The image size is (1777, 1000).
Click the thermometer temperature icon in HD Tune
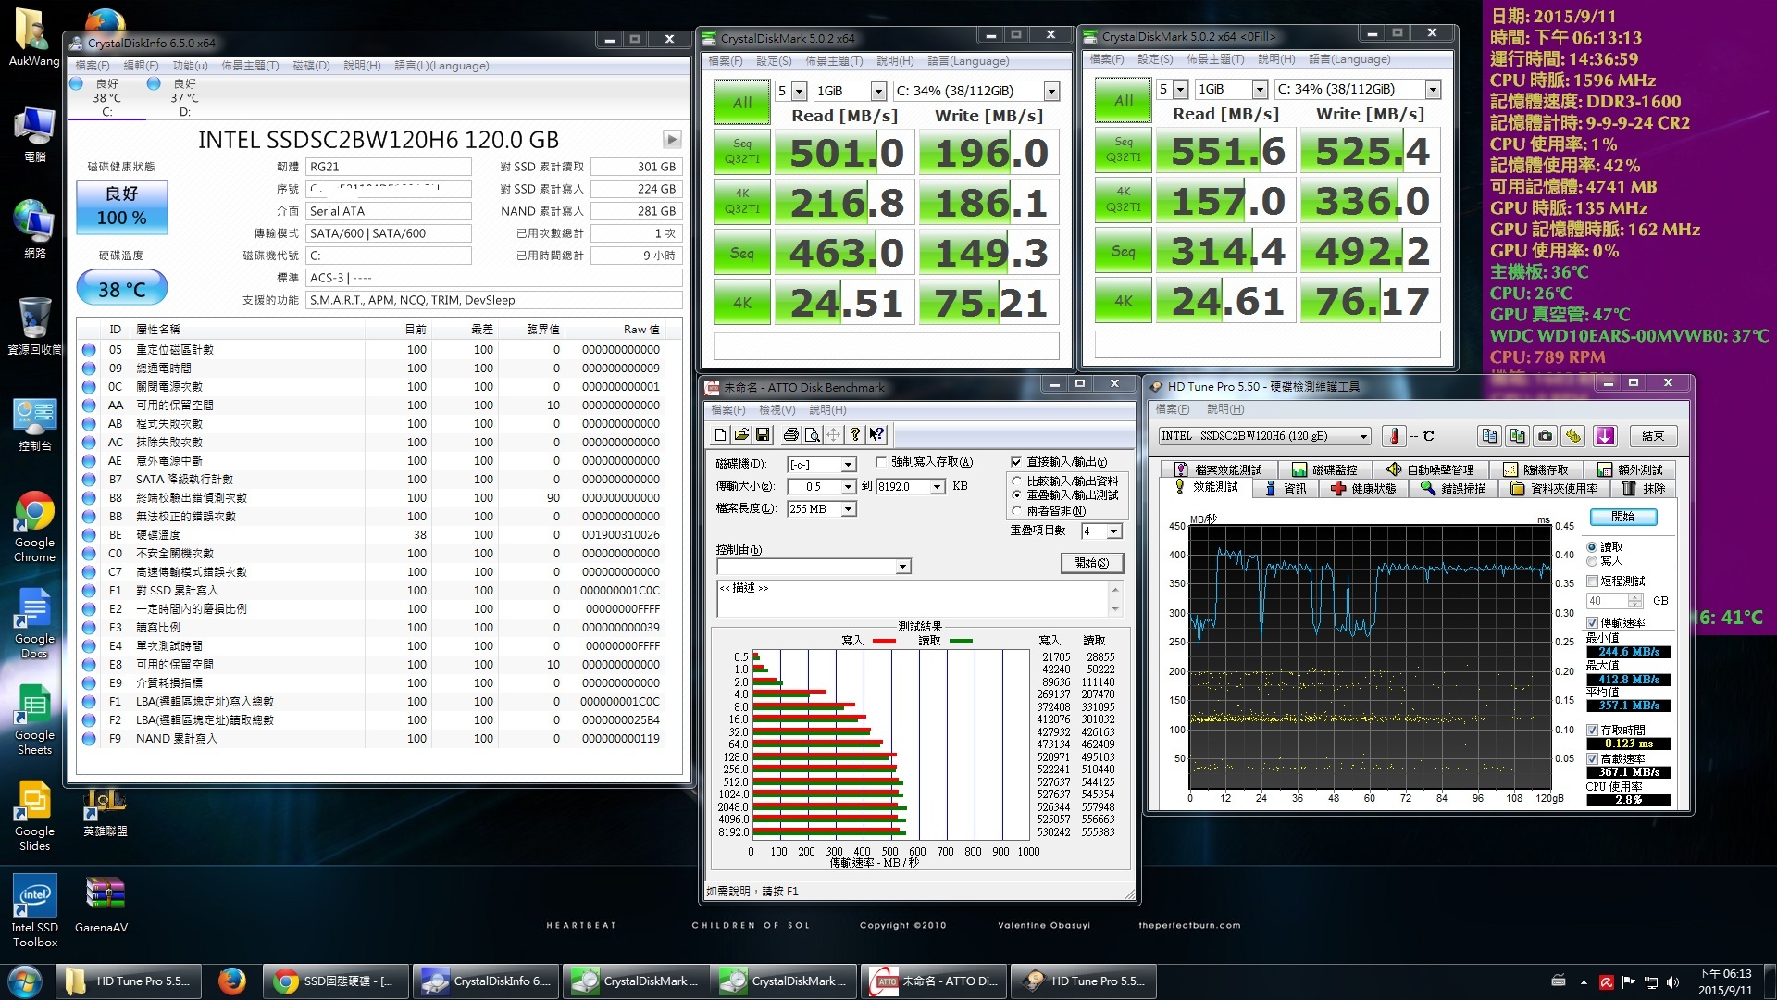(1394, 436)
